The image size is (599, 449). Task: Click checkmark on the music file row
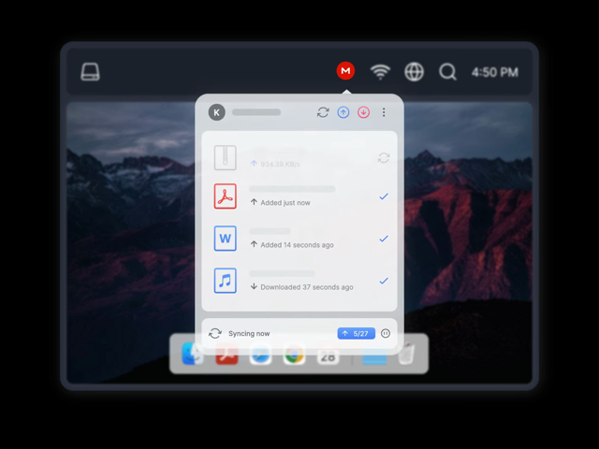pos(384,281)
